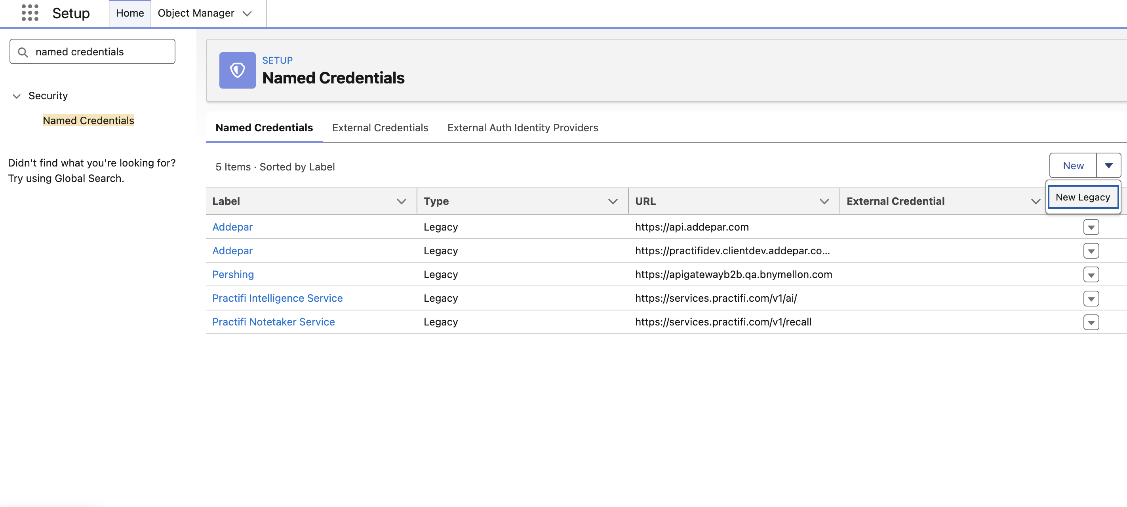1127x507 pixels.
Task: Click the https://api.addepar.com URL cell
Action: (692, 227)
